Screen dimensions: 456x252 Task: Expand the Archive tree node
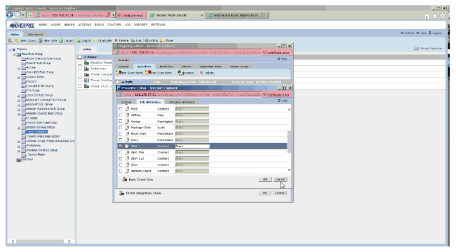tap(19, 68)
